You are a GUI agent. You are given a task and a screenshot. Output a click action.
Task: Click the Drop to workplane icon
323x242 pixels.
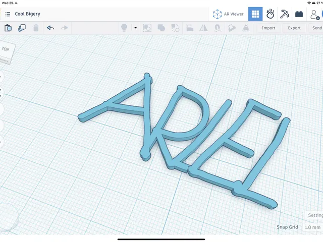246,28
